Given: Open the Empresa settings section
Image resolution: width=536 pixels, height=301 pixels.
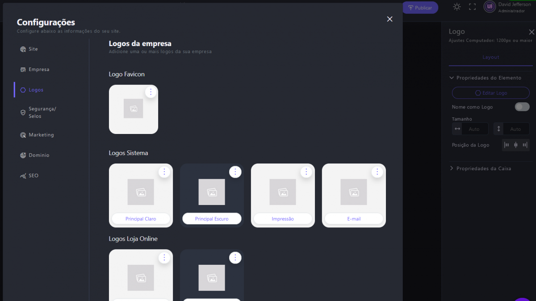Looking at the screenshot, I should coord(39,70).
